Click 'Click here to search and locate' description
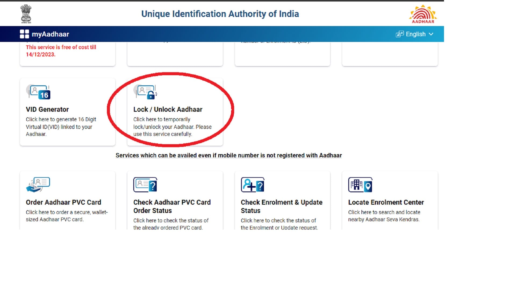 [384, 216]
